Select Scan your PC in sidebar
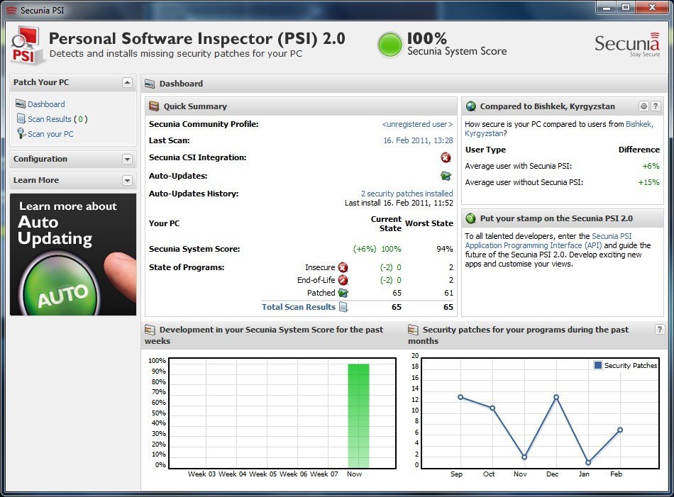 tap(50, 134)
